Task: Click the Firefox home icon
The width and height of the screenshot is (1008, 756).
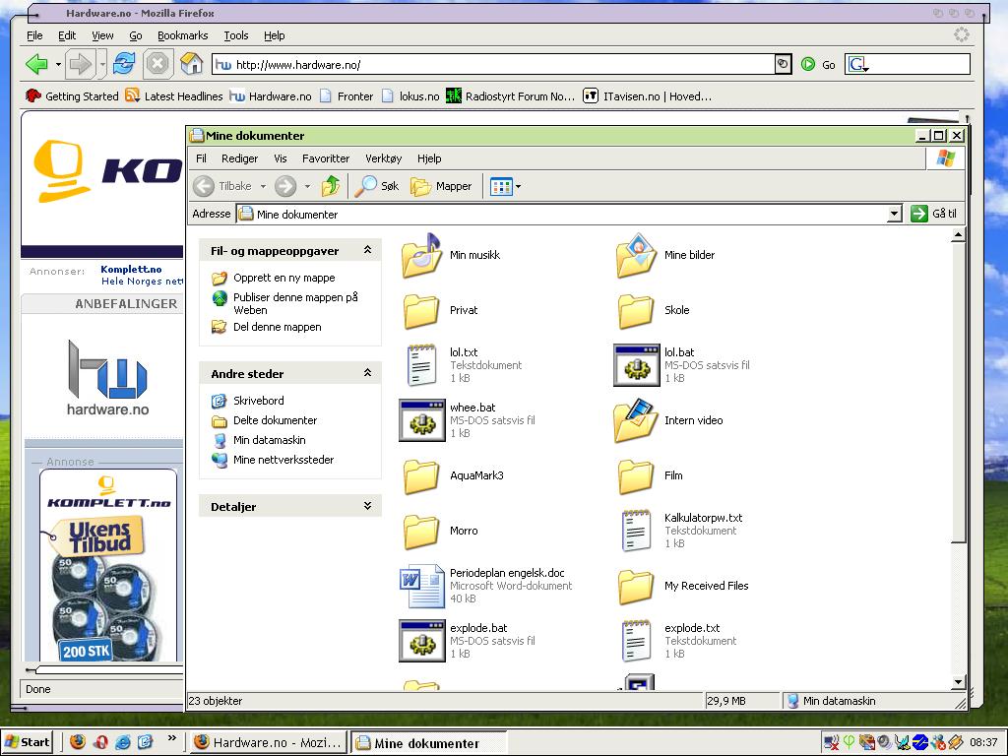Action: coord(192,65)
